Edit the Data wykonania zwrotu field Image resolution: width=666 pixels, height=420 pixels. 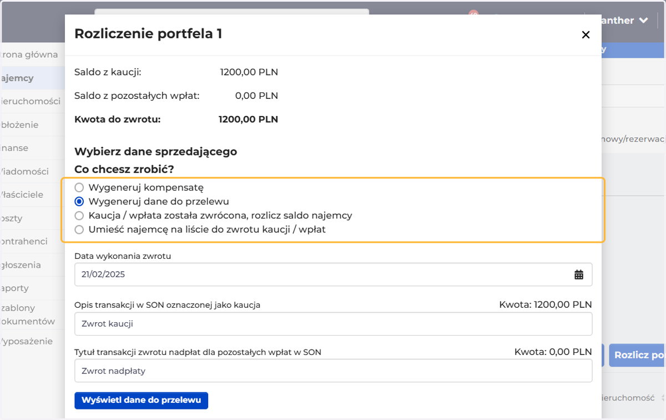coord(333,274)
